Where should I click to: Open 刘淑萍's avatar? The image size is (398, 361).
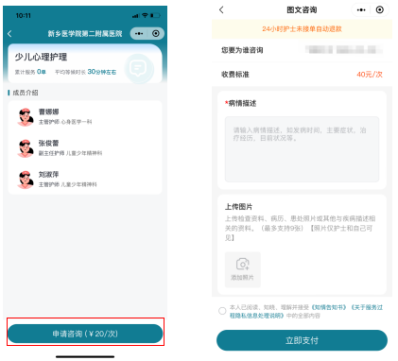tap(26, 180)
